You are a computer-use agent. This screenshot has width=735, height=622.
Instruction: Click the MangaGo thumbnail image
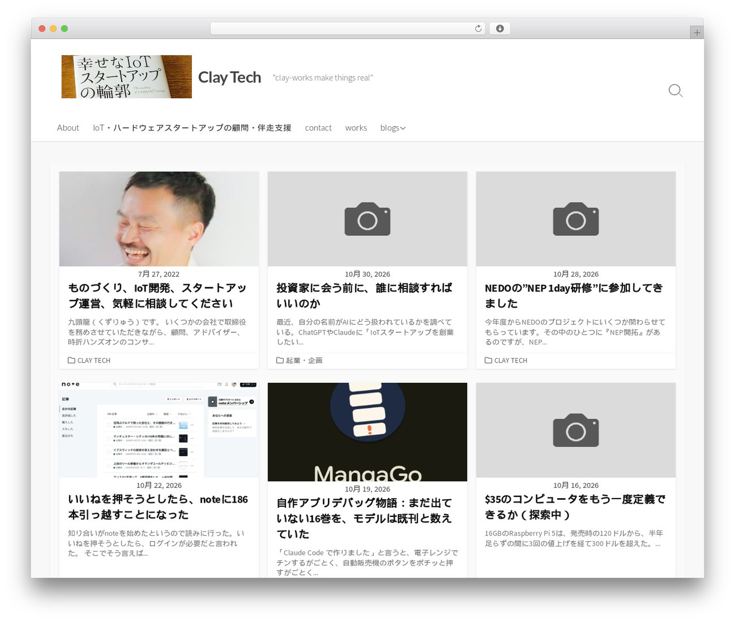367,432
